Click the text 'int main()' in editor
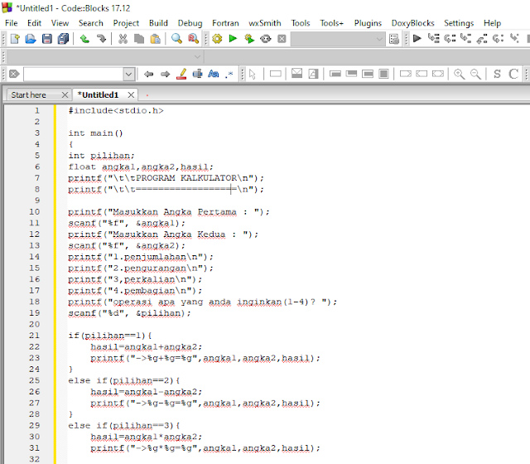The height and width of the screenshot is (464, 530). pyautogui.click(x=96, y=133)
